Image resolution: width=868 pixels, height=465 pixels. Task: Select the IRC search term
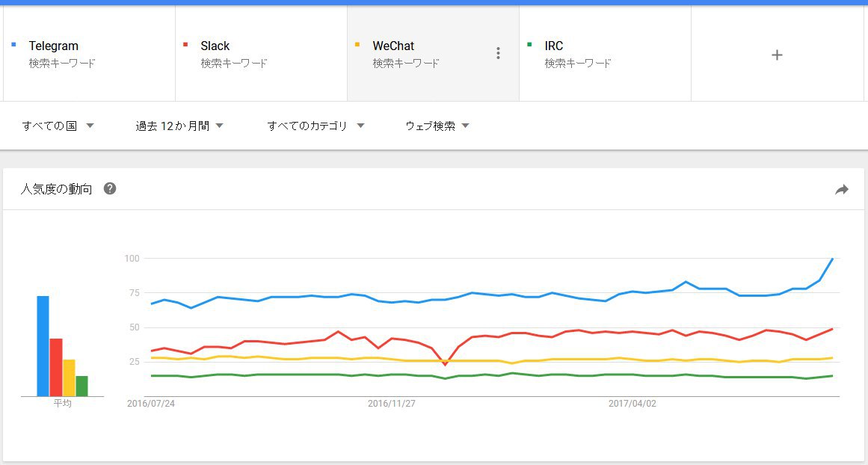554,46
